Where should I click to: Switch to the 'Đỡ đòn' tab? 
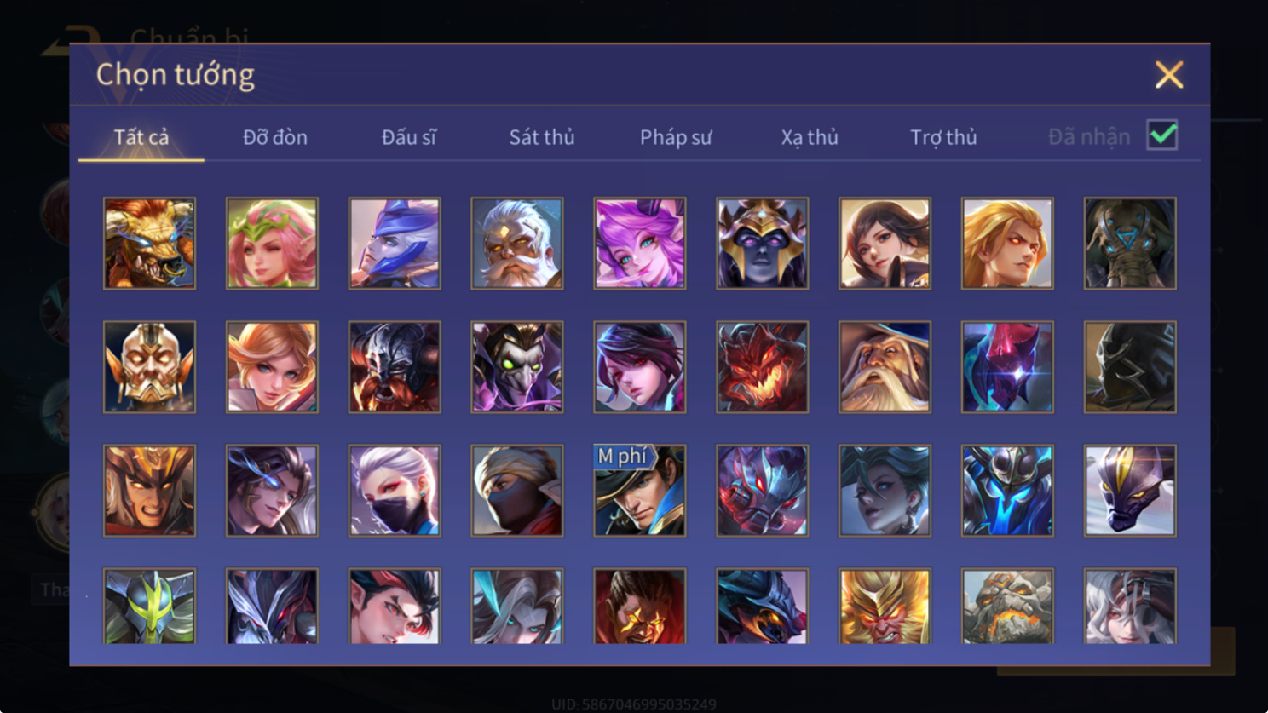point(275,137)
